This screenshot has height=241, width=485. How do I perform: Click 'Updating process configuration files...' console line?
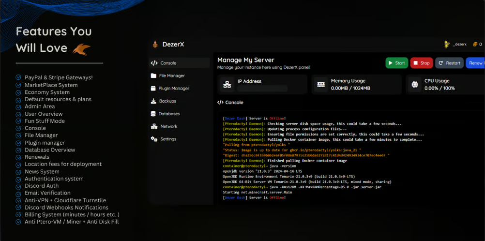pyautogui.click(x=285, y=129)
